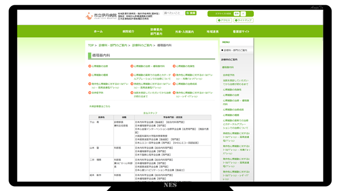Open the アクセス access button
This screenshot has width=340, height=191.
point(224,20)
